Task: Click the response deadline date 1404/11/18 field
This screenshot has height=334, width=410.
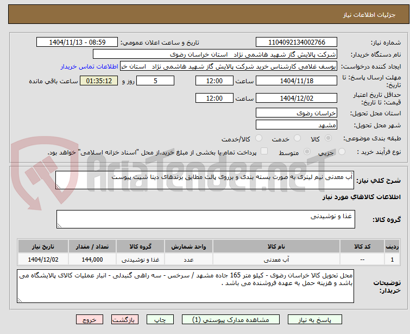Action: (x=297, y=81)
